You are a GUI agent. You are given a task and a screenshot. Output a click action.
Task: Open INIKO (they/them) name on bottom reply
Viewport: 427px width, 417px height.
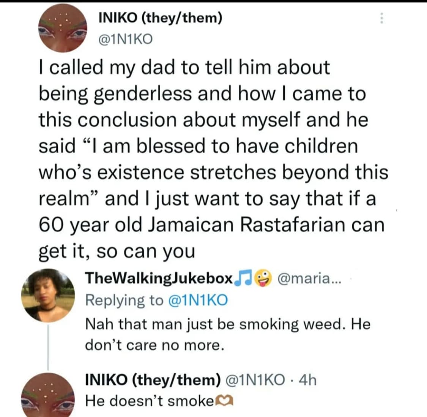click(153, 379)
